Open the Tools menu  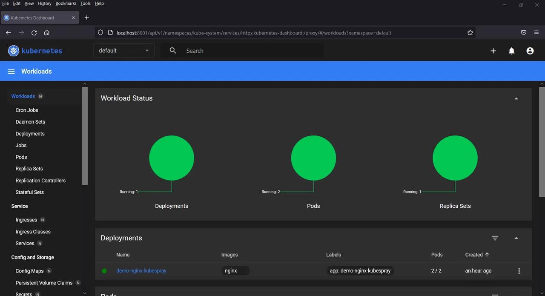[x=85, y=3]
